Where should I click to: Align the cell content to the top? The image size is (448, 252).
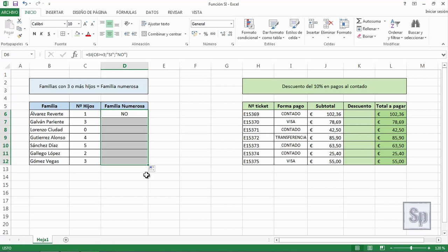click(x=102, y=24)
